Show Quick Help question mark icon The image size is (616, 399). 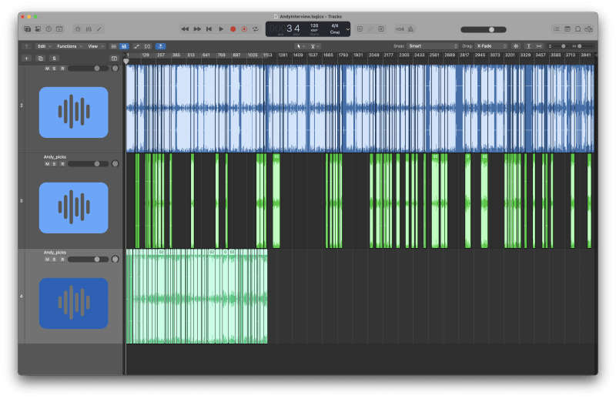(49, 29)
